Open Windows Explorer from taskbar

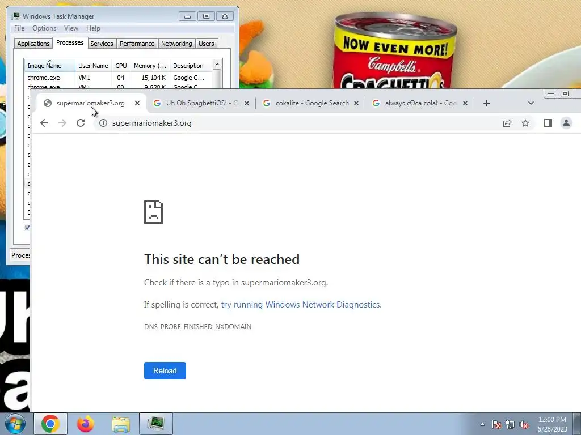(x=121, y=424)
